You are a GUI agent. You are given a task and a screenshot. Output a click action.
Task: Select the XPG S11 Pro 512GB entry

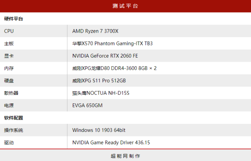pyautogui.click(x=99, y=80)
